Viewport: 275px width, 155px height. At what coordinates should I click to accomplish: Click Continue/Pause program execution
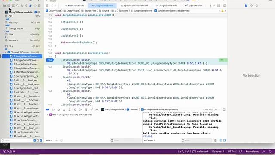click(53, 109)
